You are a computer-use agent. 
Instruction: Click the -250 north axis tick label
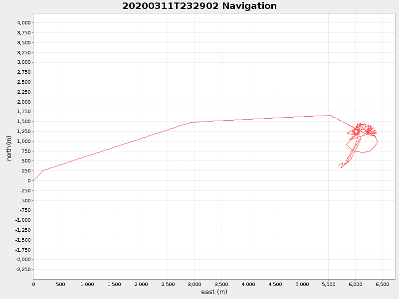25,190
